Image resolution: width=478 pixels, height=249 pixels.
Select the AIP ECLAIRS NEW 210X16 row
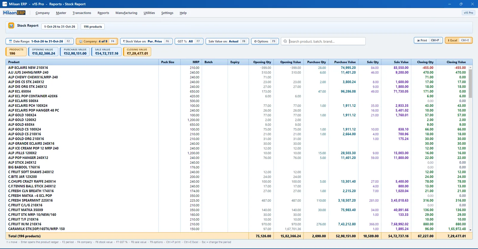click(x=237, y=68)
